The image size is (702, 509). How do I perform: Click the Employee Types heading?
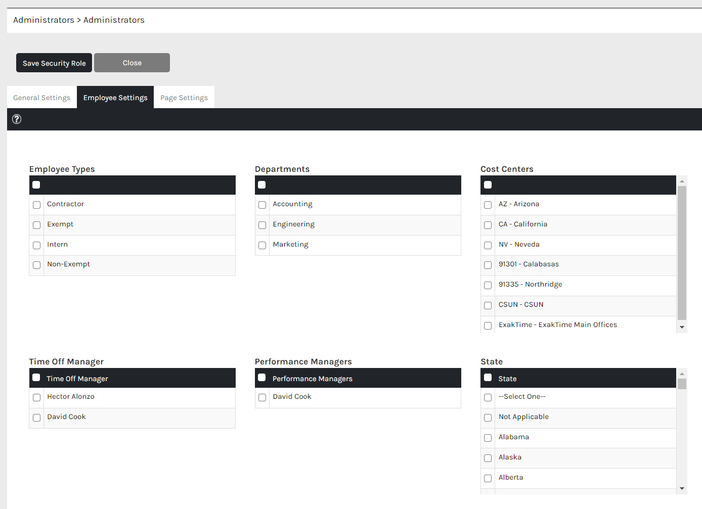pyautogui.click(x=62, y=169)
